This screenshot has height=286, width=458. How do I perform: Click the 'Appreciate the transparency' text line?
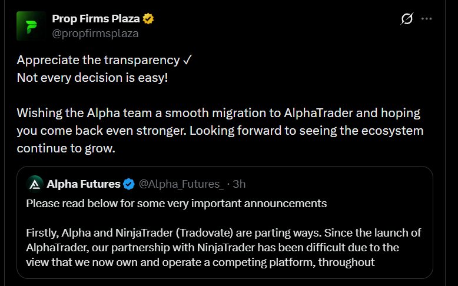(98, 60)
